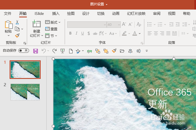
Task: Toggle the 自动保存 autosave switch
Action: [x=24, y=51]
